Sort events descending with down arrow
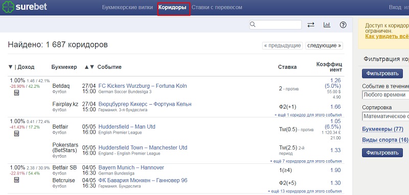The width and height of the screenshot is (409, 195). (92, 67)
